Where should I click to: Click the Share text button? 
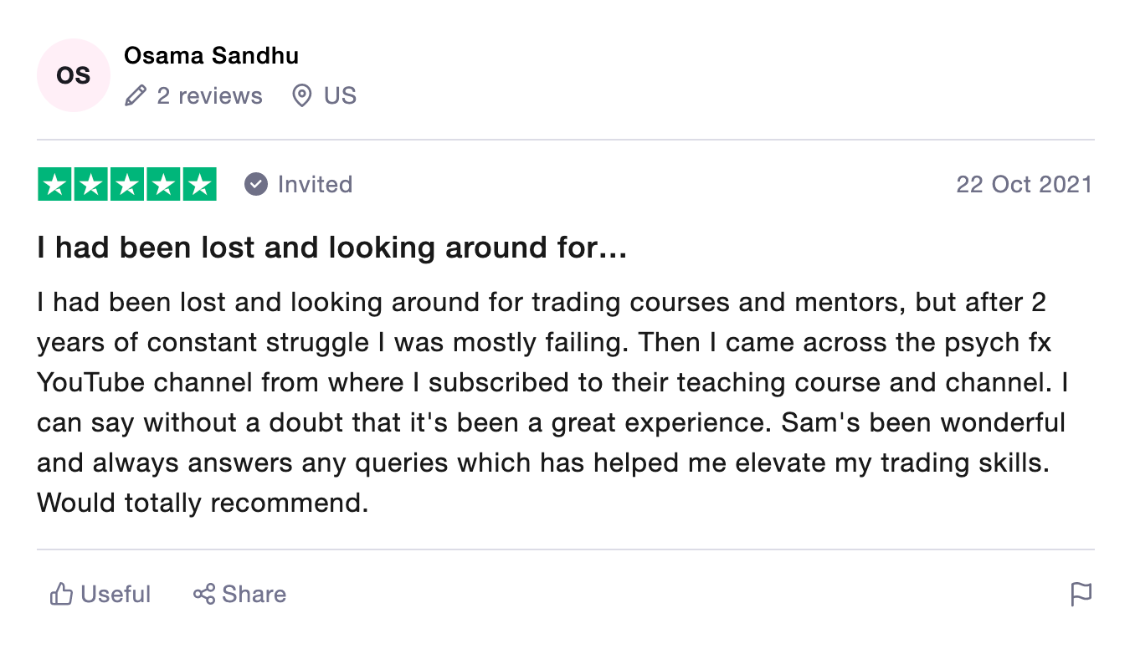point(254,595)
